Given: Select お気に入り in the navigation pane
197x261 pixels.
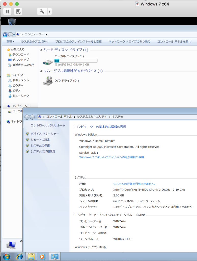Looking at the screenshot, I should tap(18, 49).
